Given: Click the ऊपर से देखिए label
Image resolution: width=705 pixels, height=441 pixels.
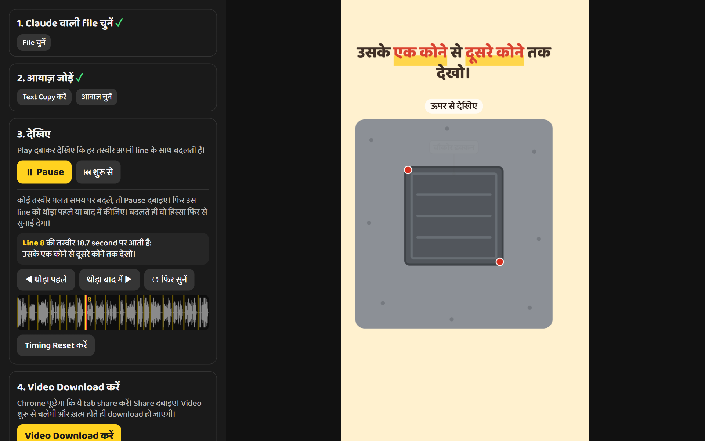Looking at the screenshot, I should pyautogui.click(x=454, y=106).
